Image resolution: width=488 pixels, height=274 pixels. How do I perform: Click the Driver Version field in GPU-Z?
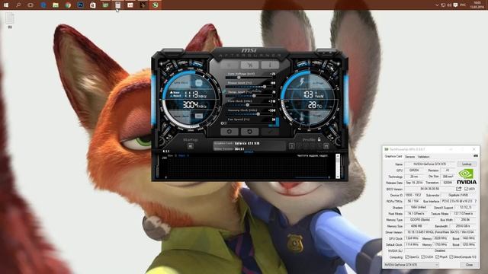pyautogui.click(x=440, y=232)
